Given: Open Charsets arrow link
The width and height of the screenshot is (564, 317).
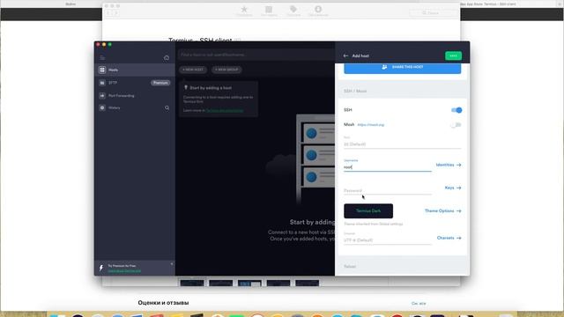Looking at the screenshot, I should [449, 238].
